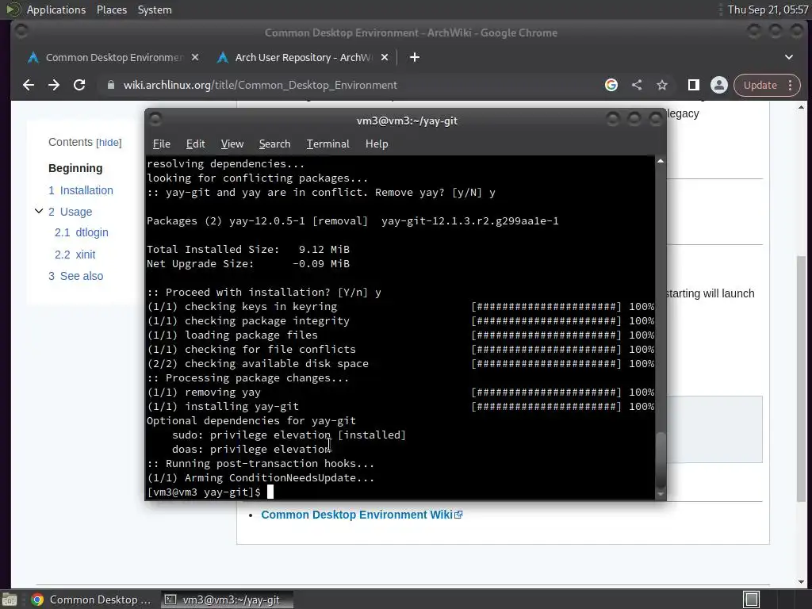Click terminal scrollbar up arrow
The width and height of the screenshot is (812, 609).
point(661,162)
